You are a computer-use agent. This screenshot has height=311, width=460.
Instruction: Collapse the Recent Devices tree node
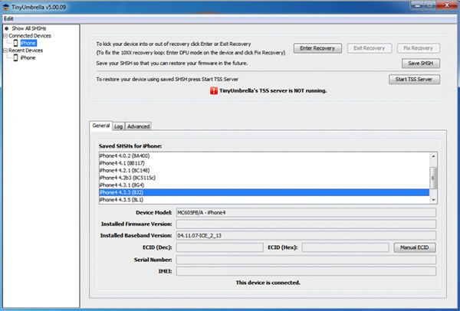tap(5, 51)
